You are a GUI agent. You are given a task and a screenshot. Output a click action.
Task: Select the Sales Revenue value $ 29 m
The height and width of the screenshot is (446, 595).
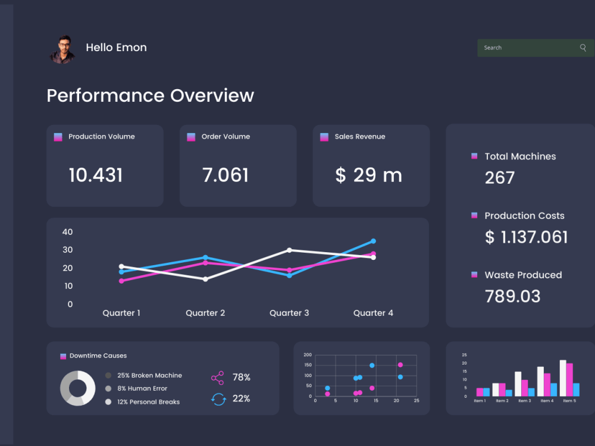(x=368, y=175)
